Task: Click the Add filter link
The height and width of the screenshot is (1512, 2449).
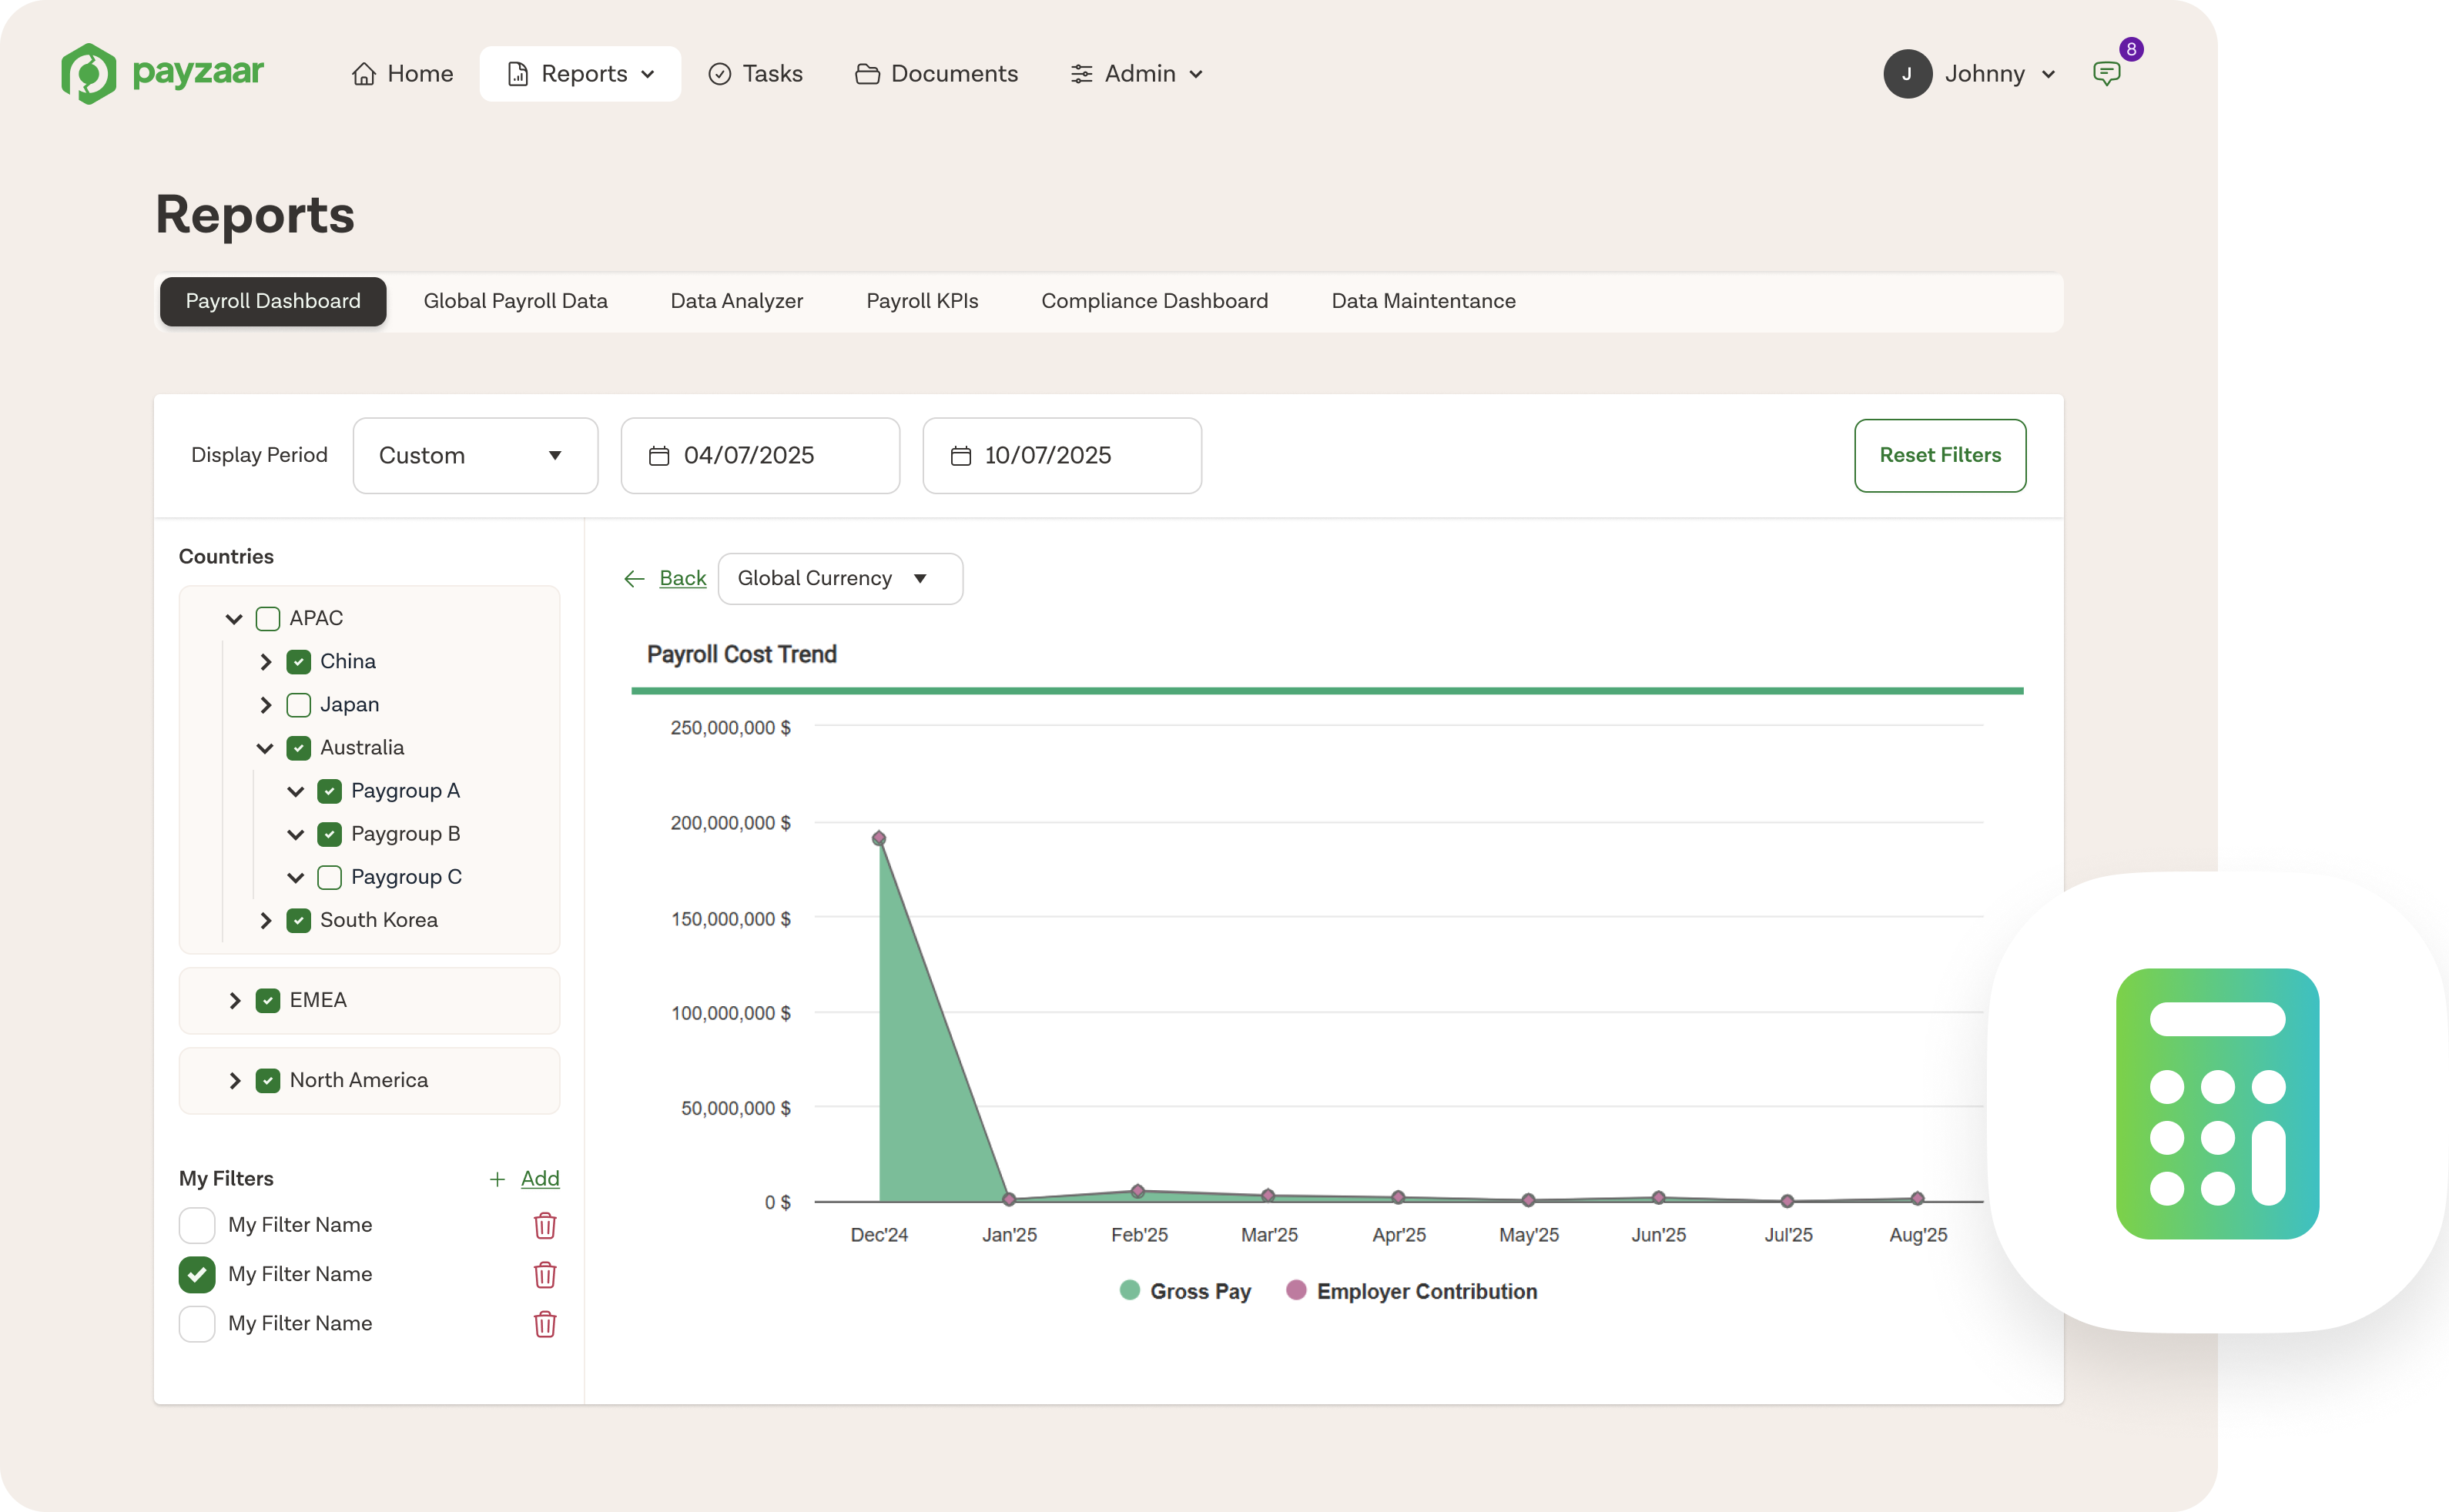Action: point(539,1179)
